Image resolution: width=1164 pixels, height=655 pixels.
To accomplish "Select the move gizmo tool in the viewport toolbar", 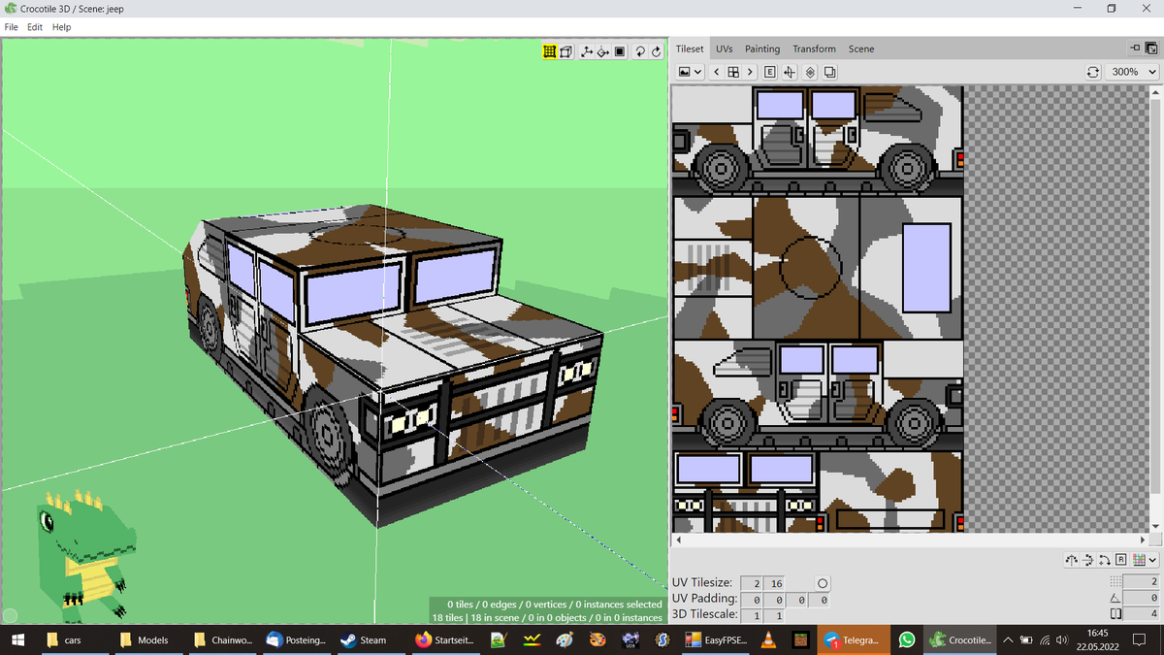I will click(x=587, y=51).
